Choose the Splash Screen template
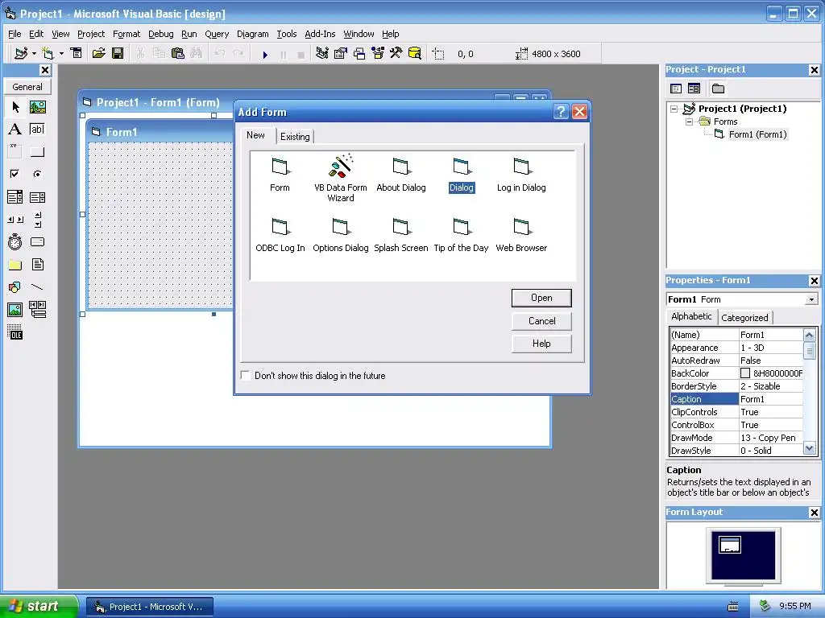This screenshot has height=618, width=825. pos(401,236)
